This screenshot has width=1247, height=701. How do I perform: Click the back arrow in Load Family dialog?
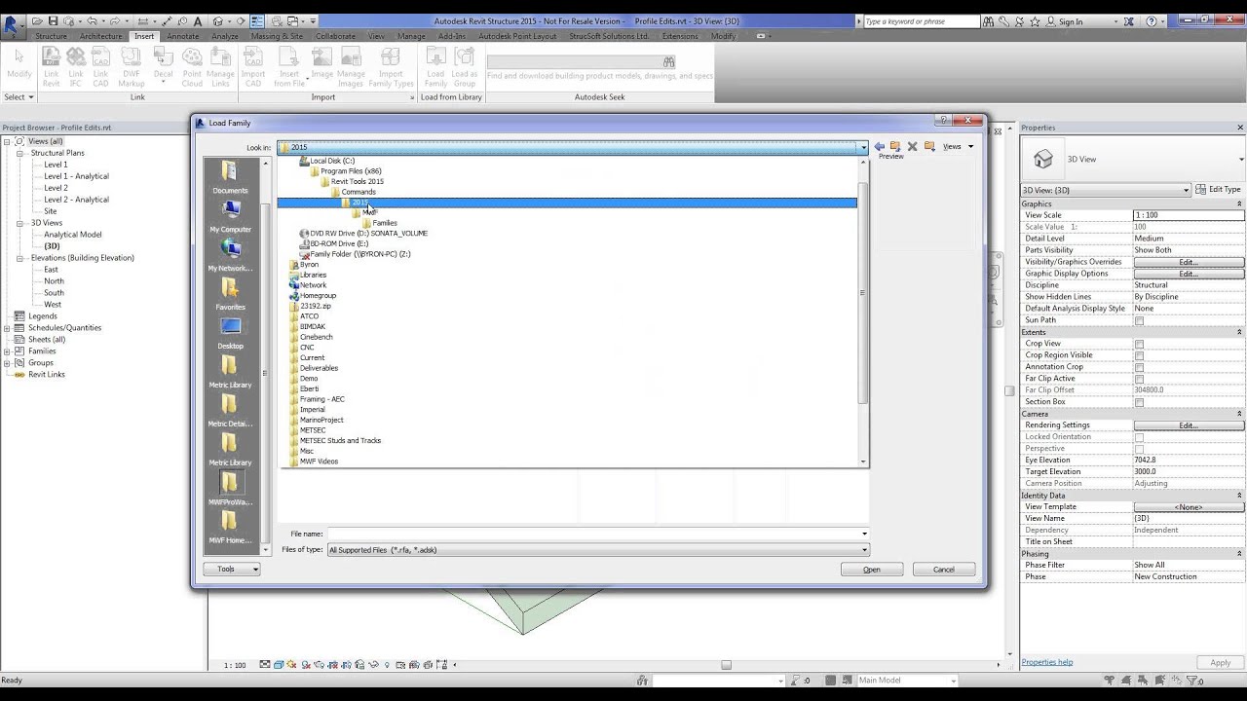click(879, 146)
